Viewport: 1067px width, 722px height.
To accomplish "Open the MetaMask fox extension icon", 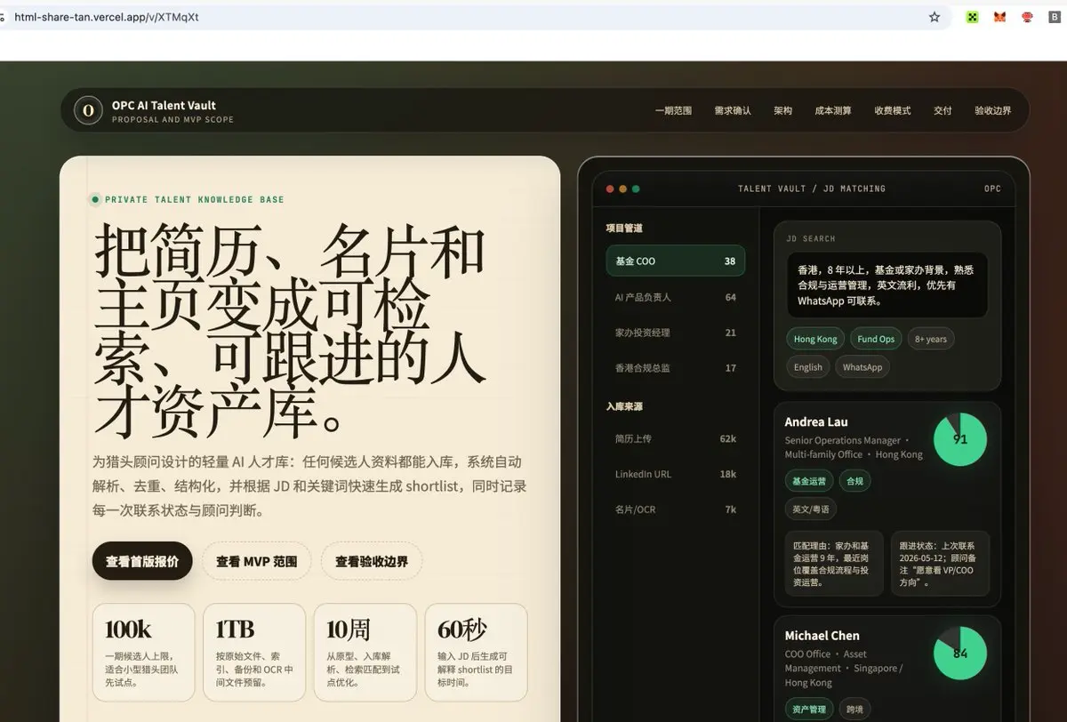I will pos(999,17).
